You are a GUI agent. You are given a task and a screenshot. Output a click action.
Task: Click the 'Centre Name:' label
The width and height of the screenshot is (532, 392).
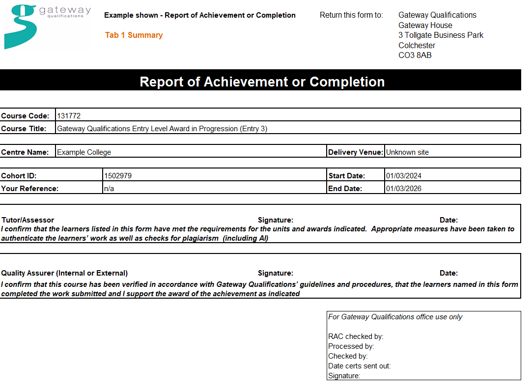[25, 152]
